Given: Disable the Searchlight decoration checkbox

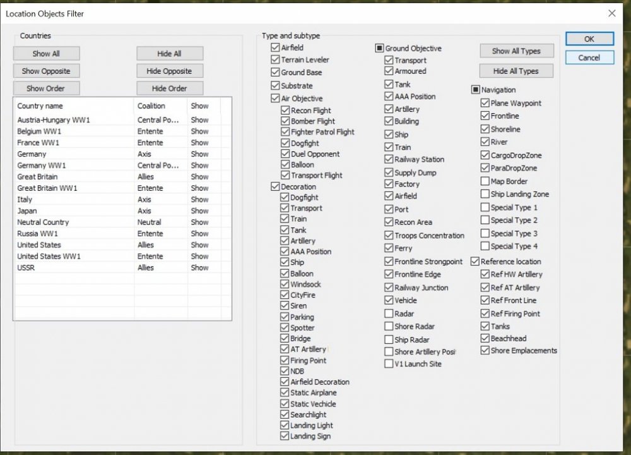Looking at the screenshot, I should 285,415.
